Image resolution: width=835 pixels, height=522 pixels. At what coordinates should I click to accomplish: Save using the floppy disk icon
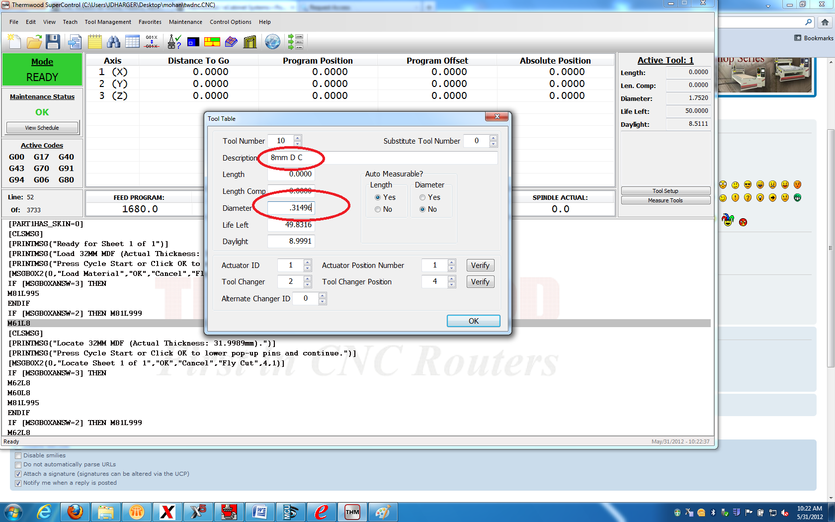[53, 42]
